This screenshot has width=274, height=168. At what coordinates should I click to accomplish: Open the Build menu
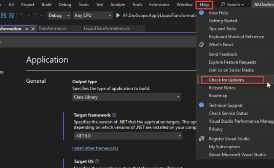point(46,5)
